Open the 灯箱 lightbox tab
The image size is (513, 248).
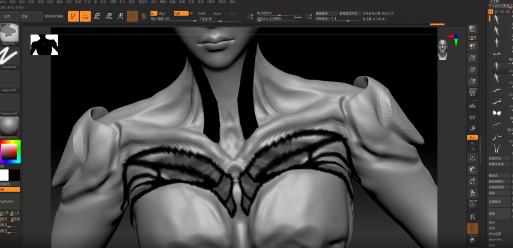pos(25,16)
